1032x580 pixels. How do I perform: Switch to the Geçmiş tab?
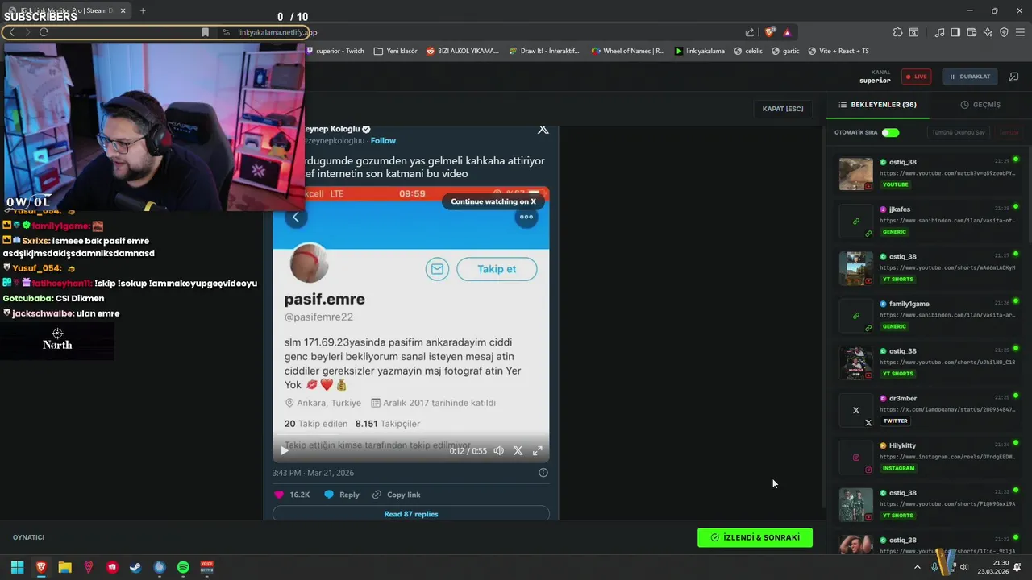click(x=980, y=105)
